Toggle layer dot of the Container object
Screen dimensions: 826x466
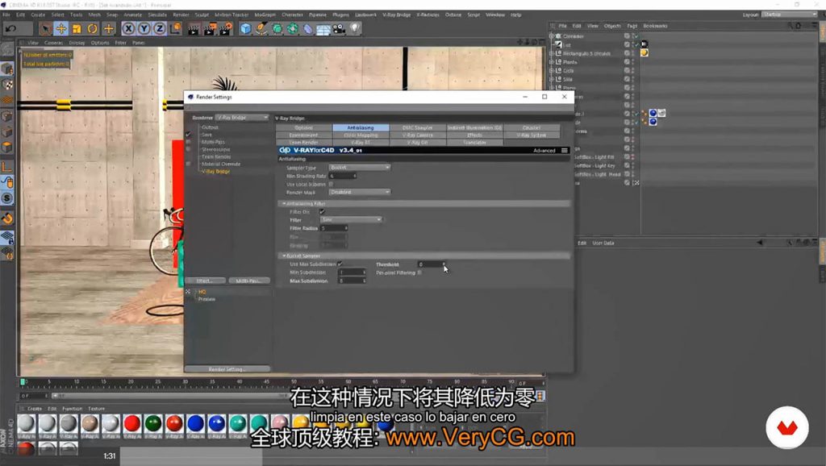click(x=627, y=35)
